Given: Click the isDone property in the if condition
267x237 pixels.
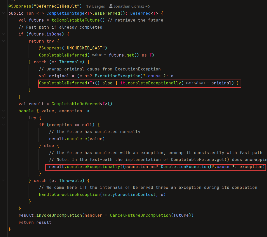Looking at the screenshot, I should (x=54, y=34).
